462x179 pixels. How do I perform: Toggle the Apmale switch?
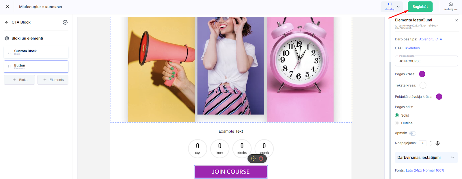pyautogui.click(x=413, y=133)
